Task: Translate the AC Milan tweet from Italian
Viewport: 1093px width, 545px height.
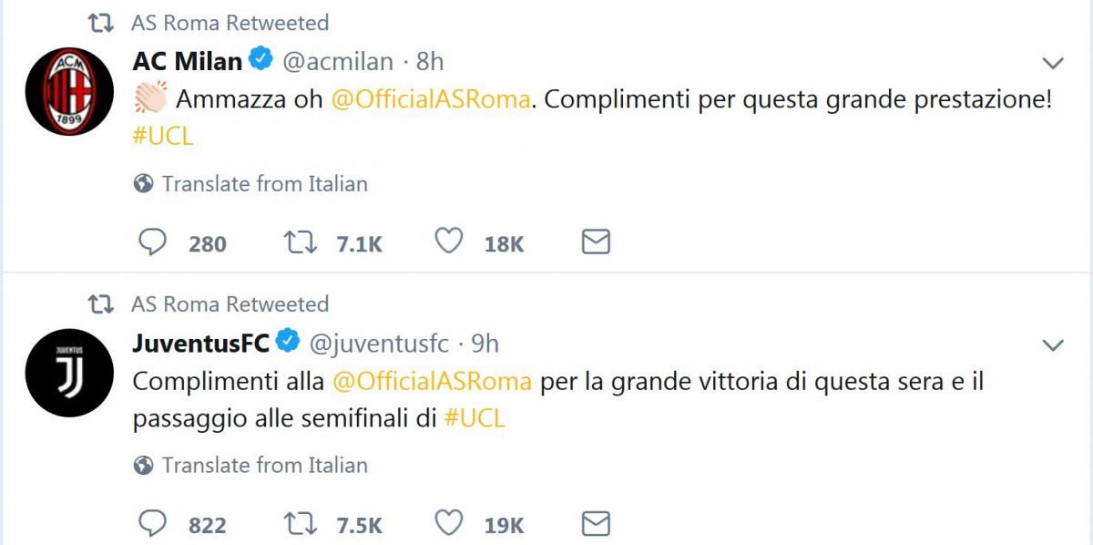Action: 251,184
